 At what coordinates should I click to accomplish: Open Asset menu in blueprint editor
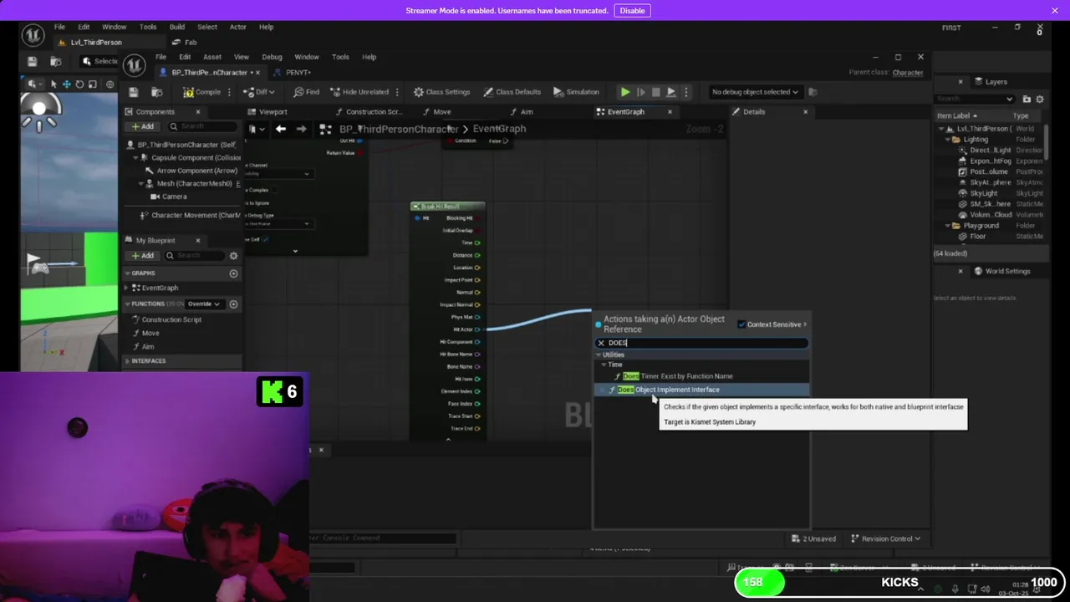click(x=211, y=57)
